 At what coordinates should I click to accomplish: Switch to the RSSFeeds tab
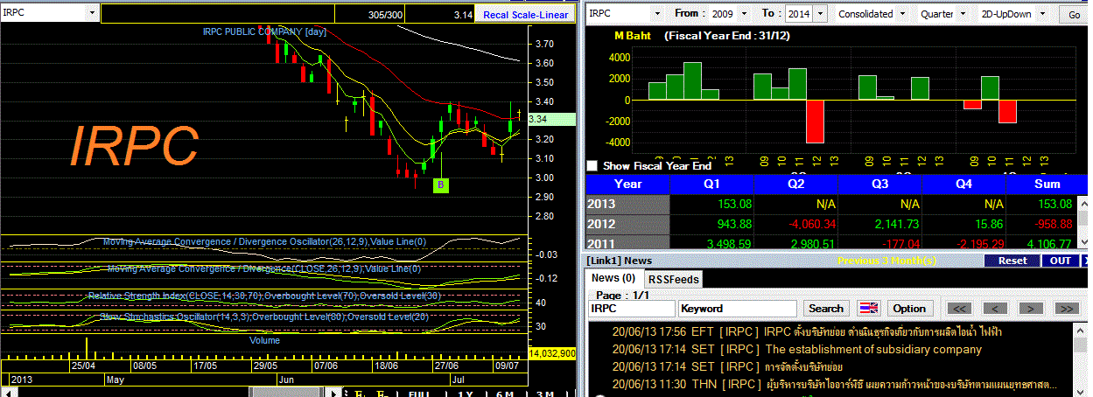pyautogui.click(x=673, y=278)
